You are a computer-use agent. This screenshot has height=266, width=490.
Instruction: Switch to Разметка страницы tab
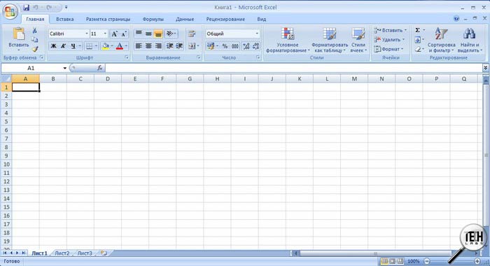(108, 19)
